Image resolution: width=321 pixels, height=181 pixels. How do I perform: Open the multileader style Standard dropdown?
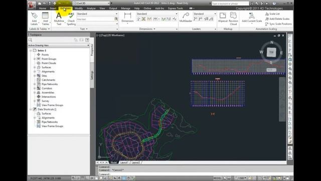205,14
